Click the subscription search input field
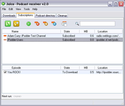 (97, 24)
